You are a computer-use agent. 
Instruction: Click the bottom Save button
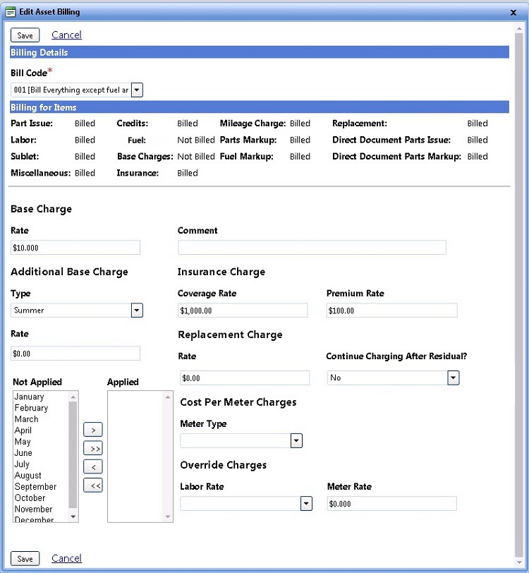25,558
